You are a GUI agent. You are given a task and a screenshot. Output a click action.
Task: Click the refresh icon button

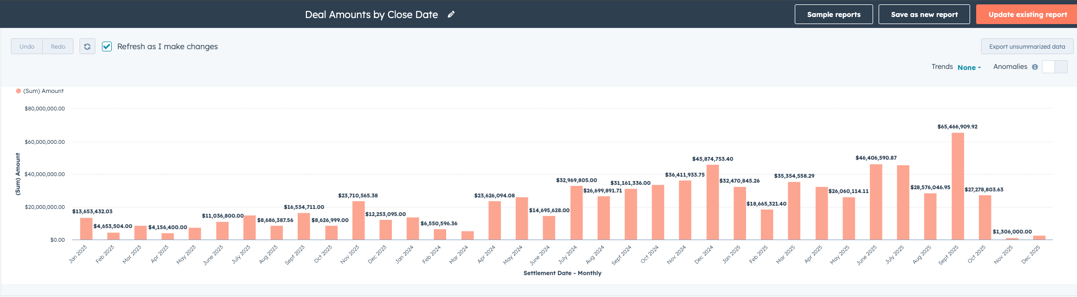pyautogui.click(x=87, y=46)
